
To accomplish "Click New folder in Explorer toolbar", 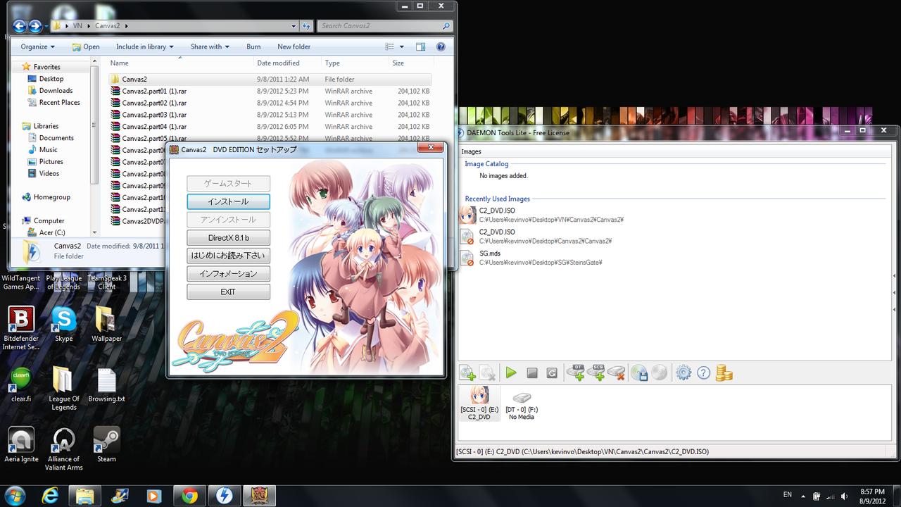I will click(294, 46).
